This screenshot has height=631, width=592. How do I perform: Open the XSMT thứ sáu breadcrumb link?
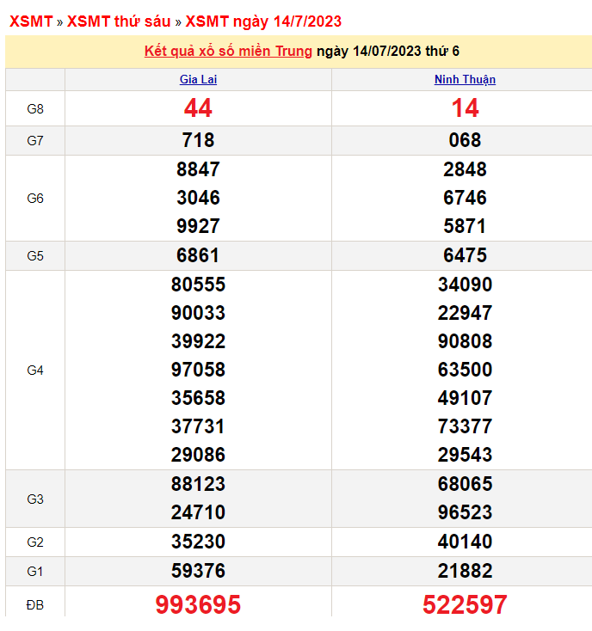pos(119,21)
